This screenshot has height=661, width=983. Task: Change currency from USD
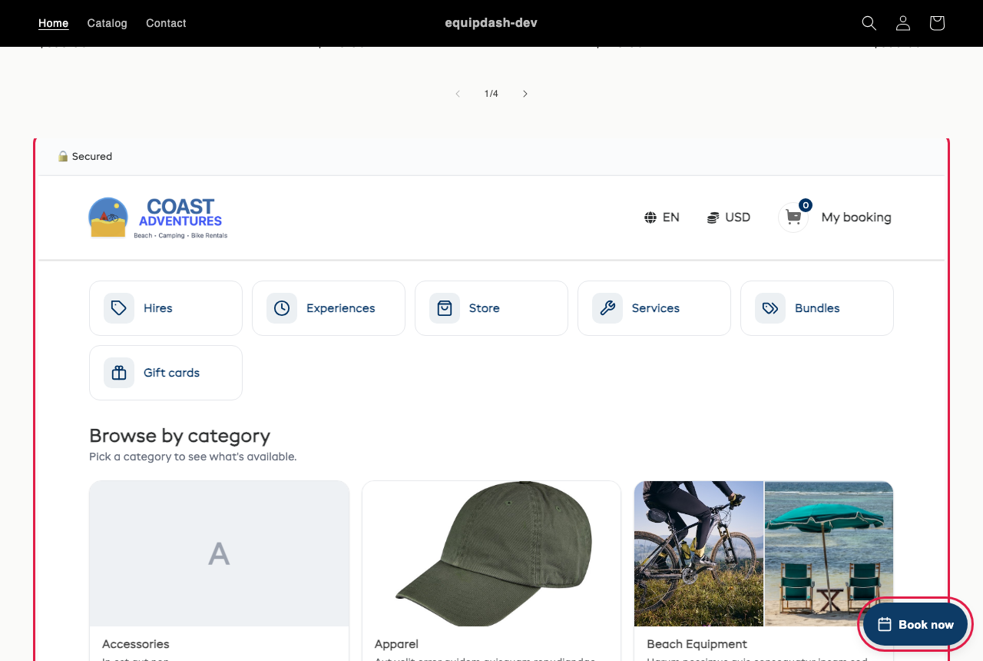click(729, 218)
